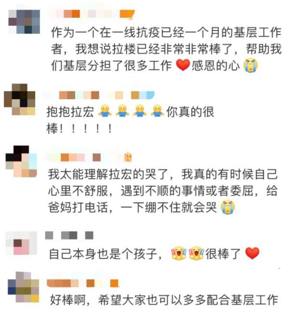Open the third commenter's avatar
289x315 pixels.
pos(21,161)
